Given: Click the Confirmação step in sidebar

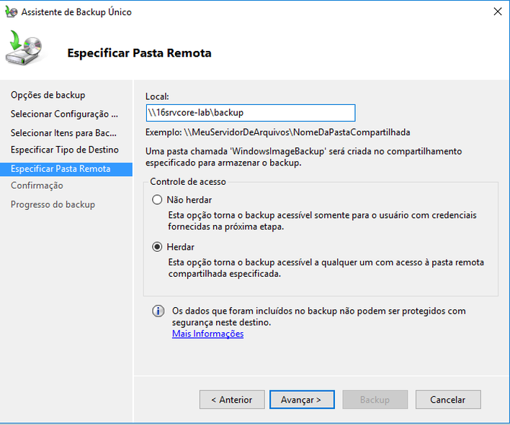Looking at the screenshot, I should (37, 186).
